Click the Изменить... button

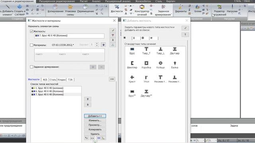coord(95,120)
